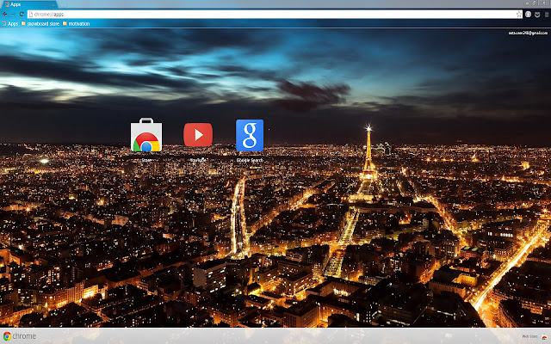Click the Pocket extension icon in toolbar
The height and width of the screenshot is (344, 551).
537,15
